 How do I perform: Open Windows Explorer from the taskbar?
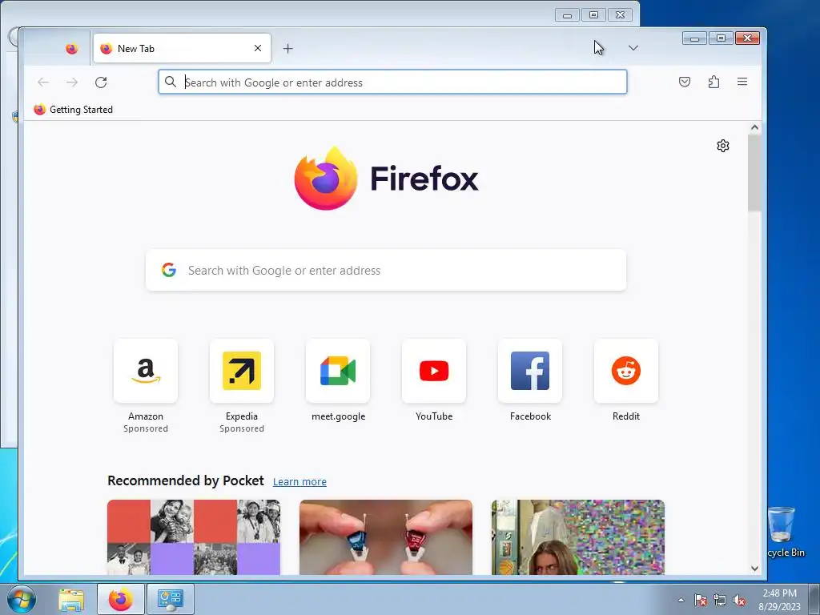tap(71, 600)
